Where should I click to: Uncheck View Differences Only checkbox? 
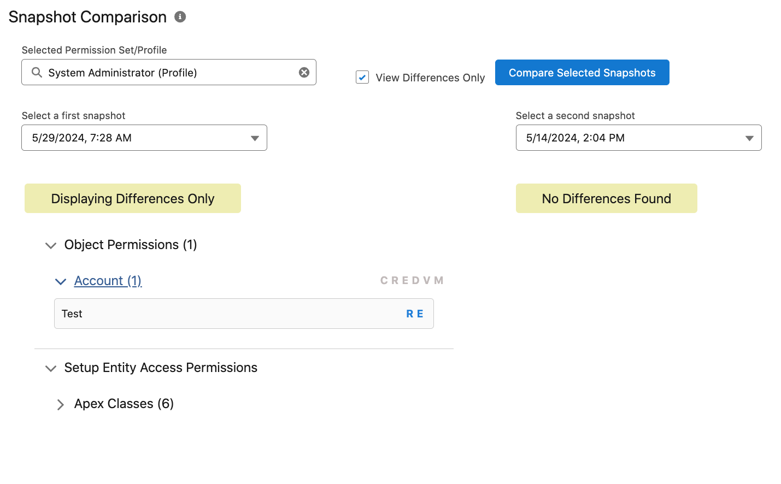click(362, 77)
